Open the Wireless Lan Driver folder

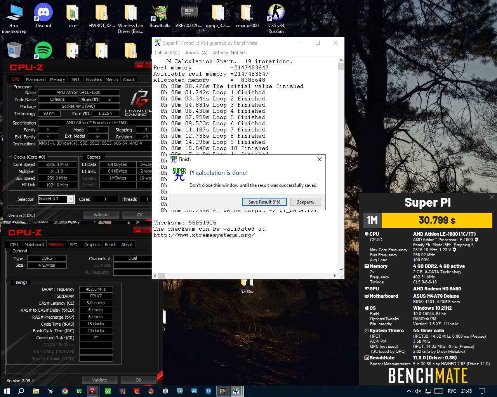[x=130, y=19]
